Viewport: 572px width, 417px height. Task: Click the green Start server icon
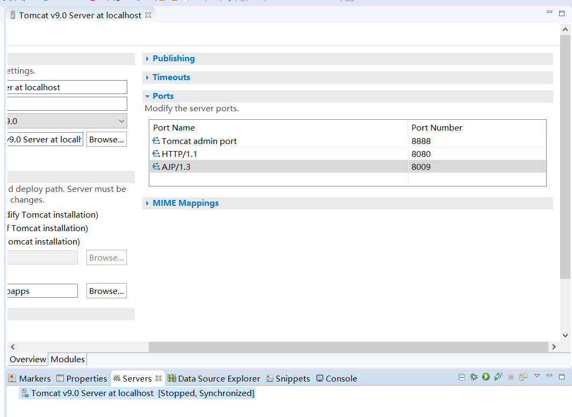tap(486, 377)
